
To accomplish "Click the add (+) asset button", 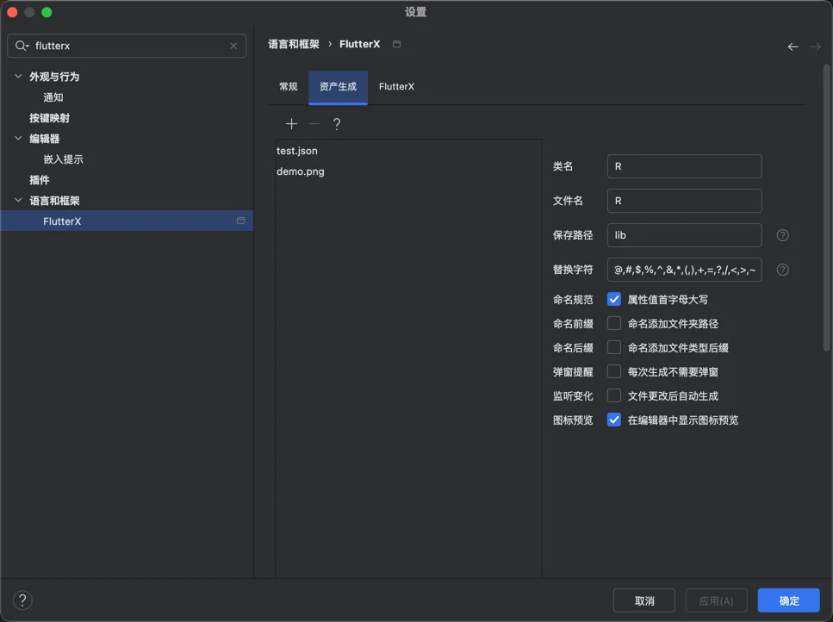I will tap(291, 124).
